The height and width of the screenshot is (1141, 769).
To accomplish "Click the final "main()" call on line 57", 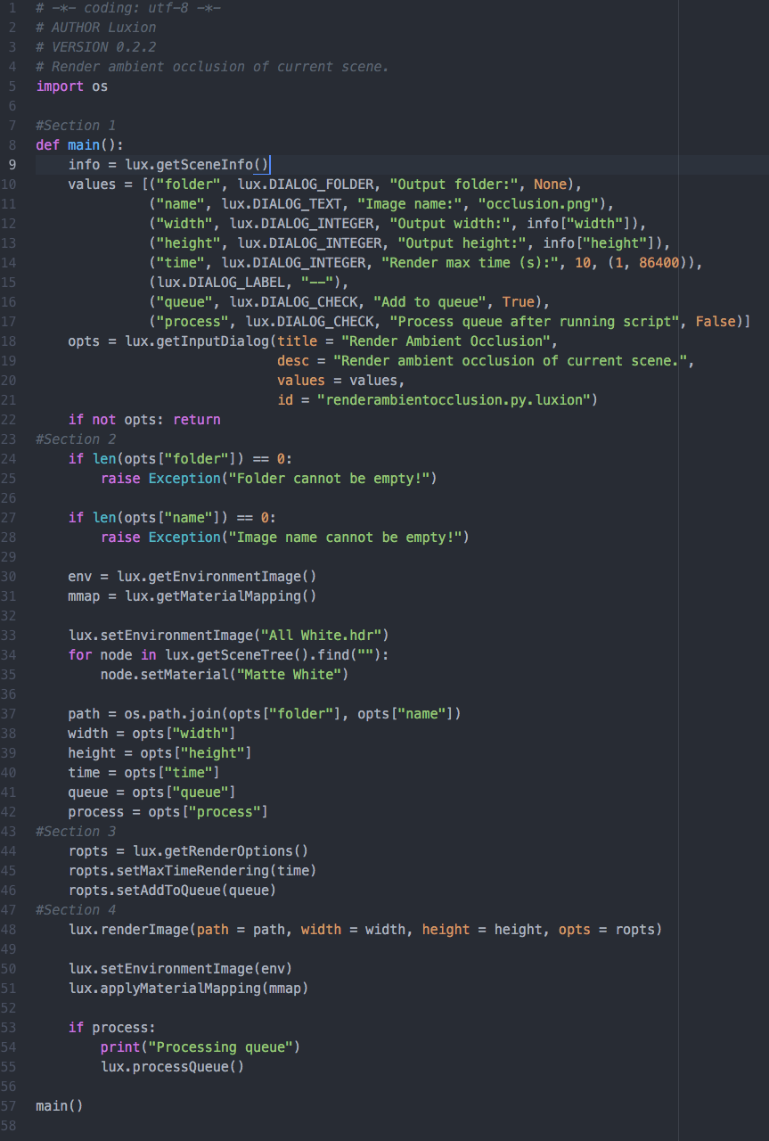I will click(x=60, y=1105).
